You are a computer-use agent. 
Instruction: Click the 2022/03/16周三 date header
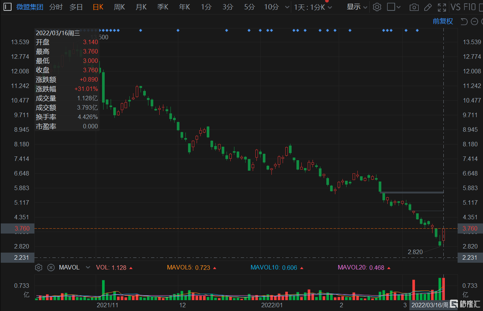coord(58,33)
